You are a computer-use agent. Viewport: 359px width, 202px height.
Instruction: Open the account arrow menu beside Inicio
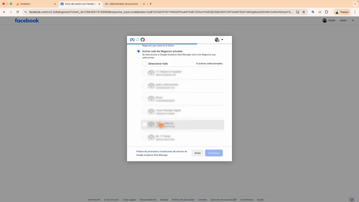[353, 20]
